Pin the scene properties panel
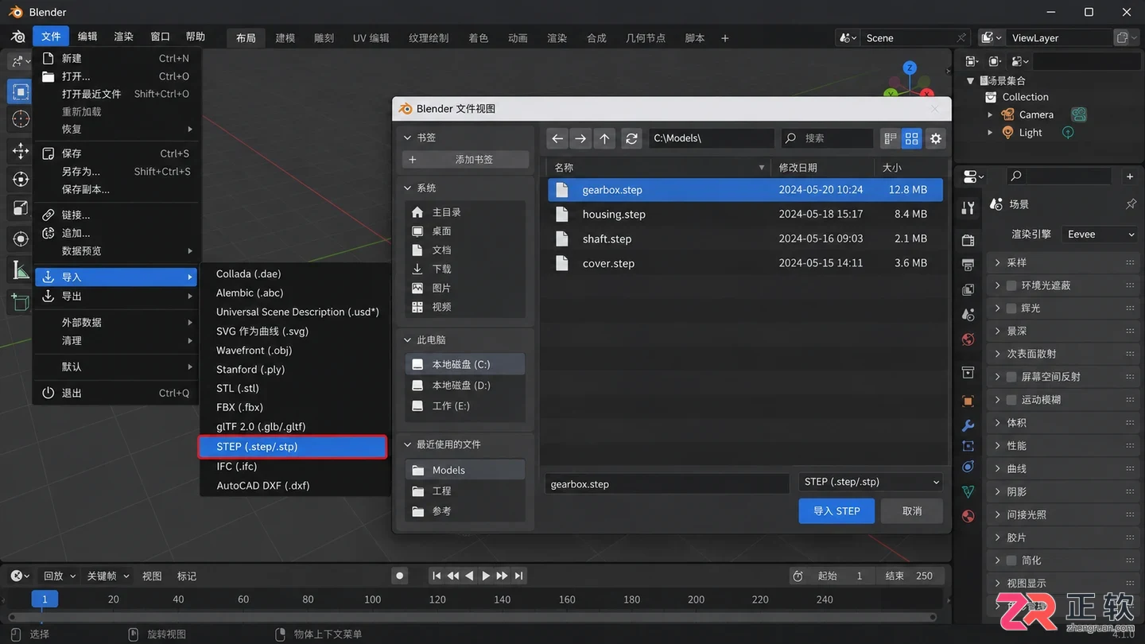1145x644 pixels. point(1131,204)
